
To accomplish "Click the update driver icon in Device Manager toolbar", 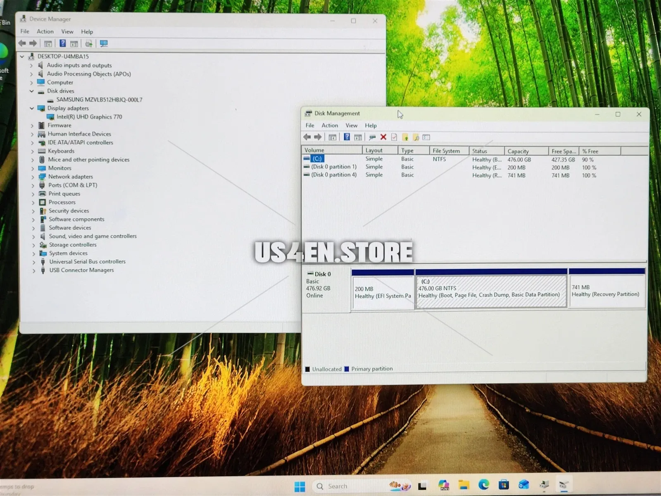I will point(88,43).
